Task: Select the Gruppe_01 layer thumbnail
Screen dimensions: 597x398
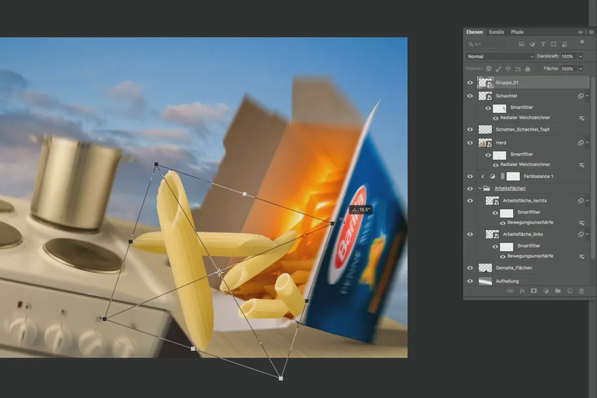Action: coord(485,82)
